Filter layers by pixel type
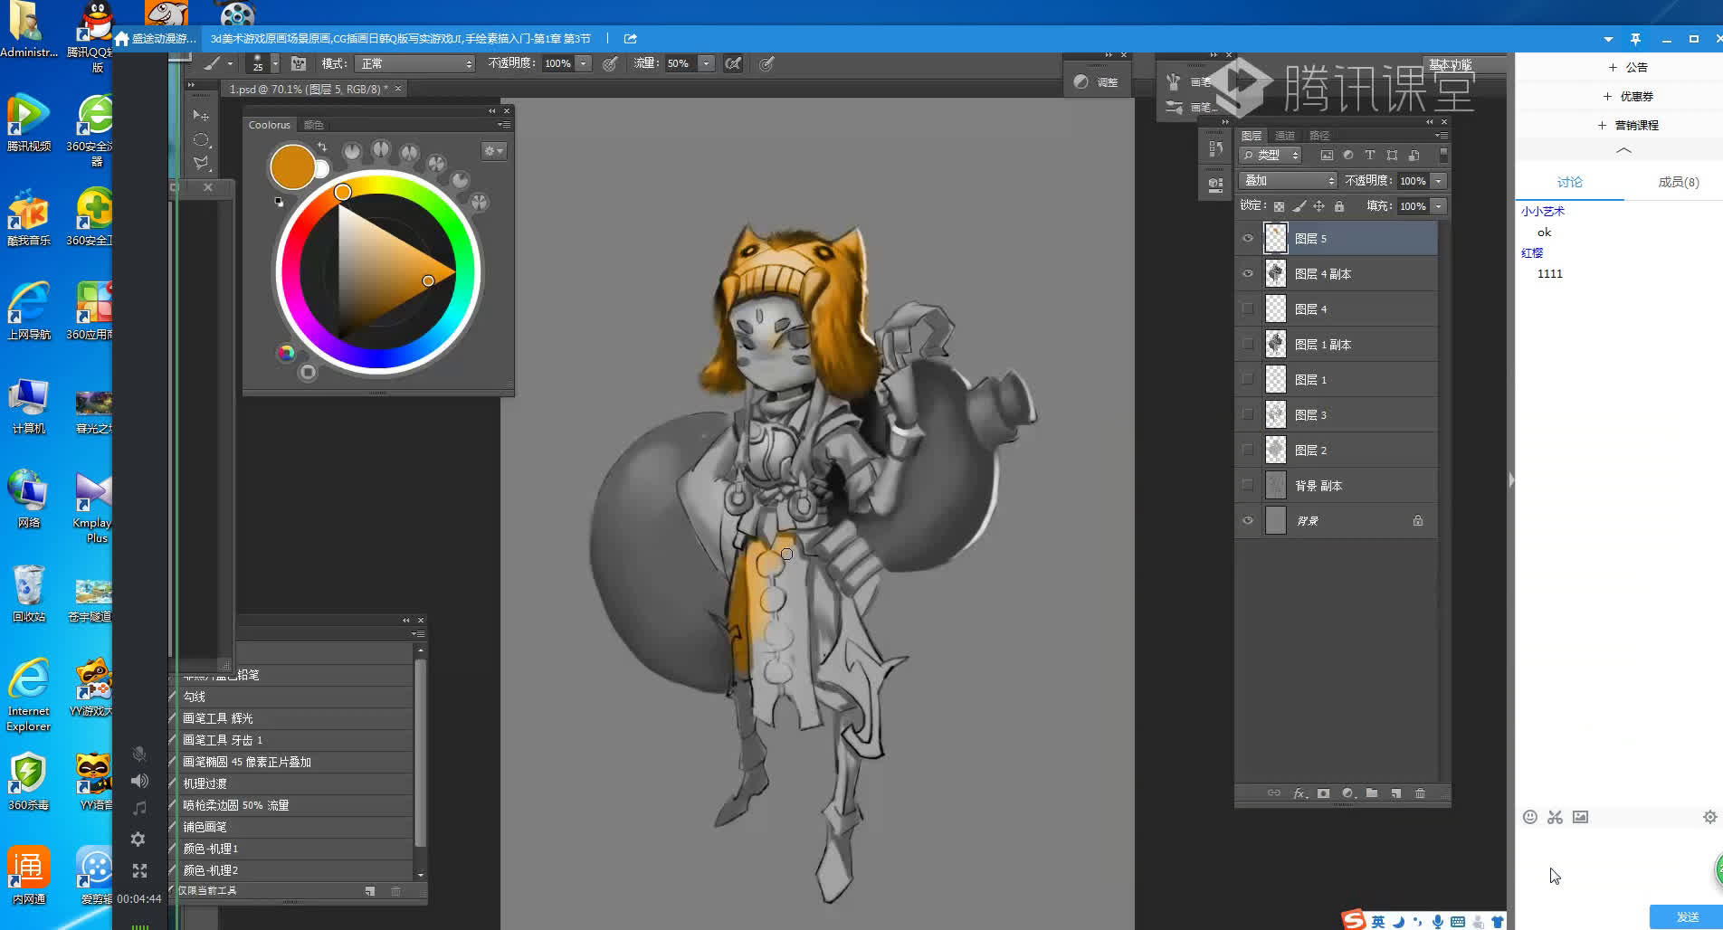Image resolution: width=1723 pixels, height=930 pixels. tap(1327, 155)
